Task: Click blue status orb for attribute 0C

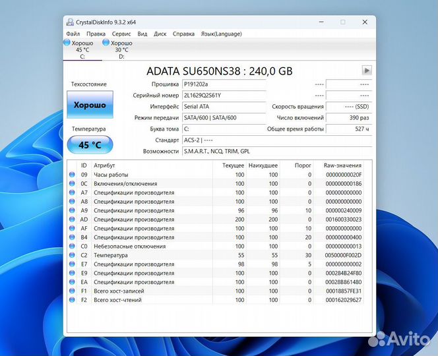Action: click(72, 183)
